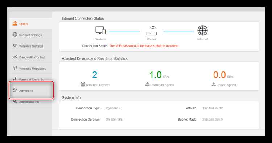Click the Internet label in diagram

(x=203, y=39)
